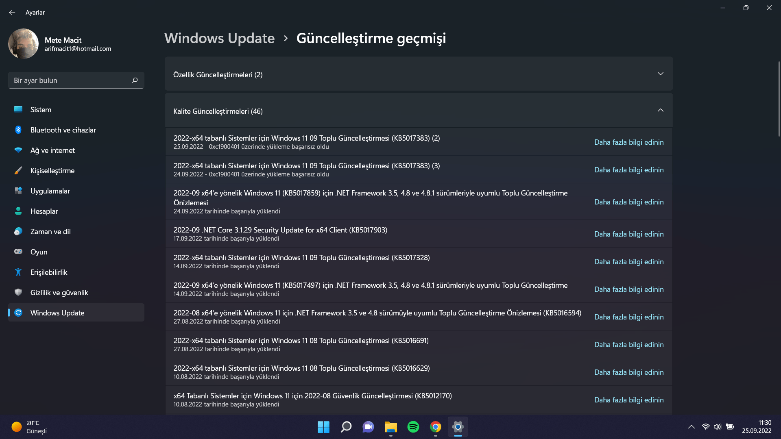Open Google Chrome in taskbar

(435, 427)
